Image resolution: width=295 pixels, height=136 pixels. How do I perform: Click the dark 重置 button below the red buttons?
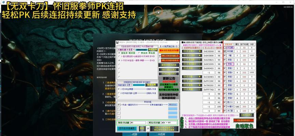tap(169, 65)
